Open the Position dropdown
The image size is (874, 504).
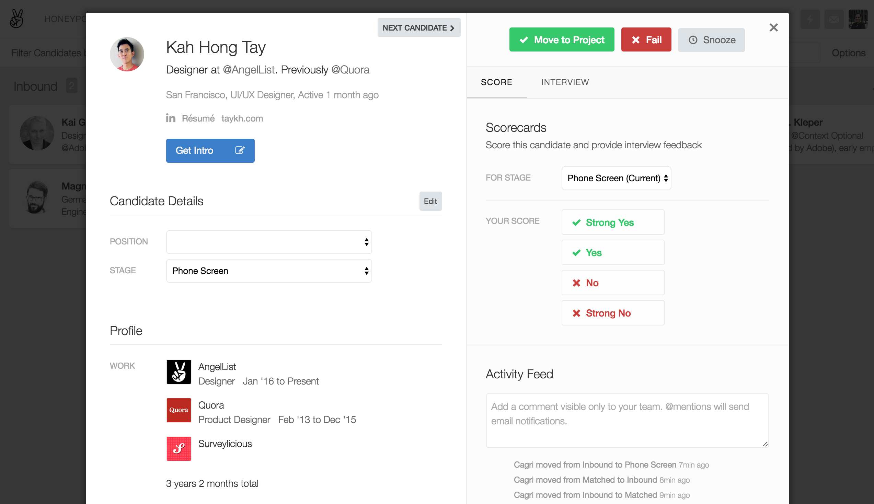[x=269, y=242]
